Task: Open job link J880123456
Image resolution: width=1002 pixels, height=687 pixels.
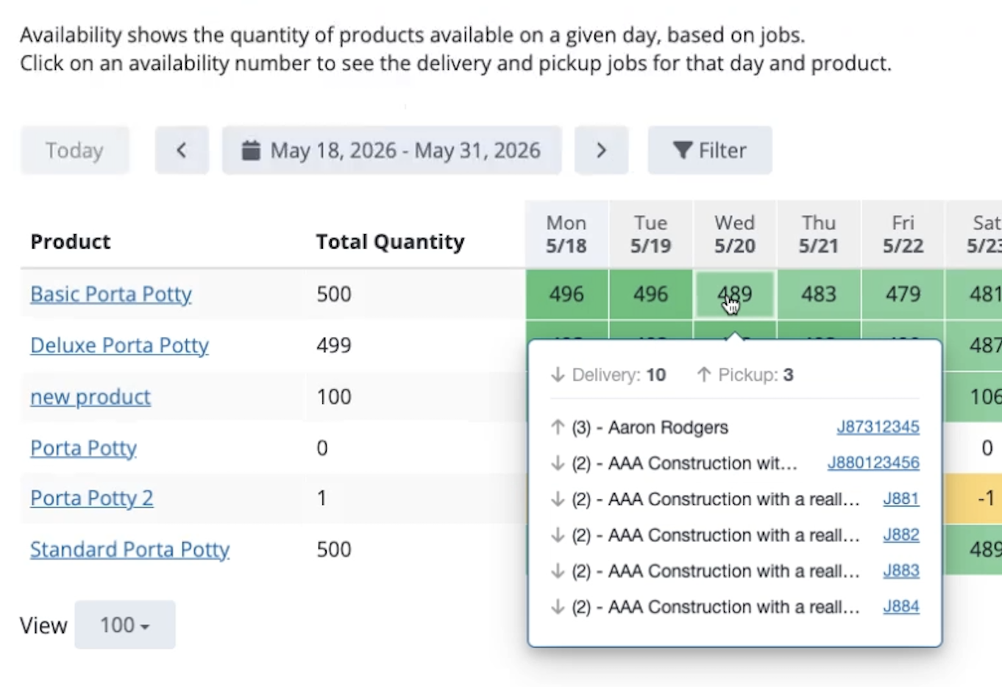Action: [x=873, y=463]
